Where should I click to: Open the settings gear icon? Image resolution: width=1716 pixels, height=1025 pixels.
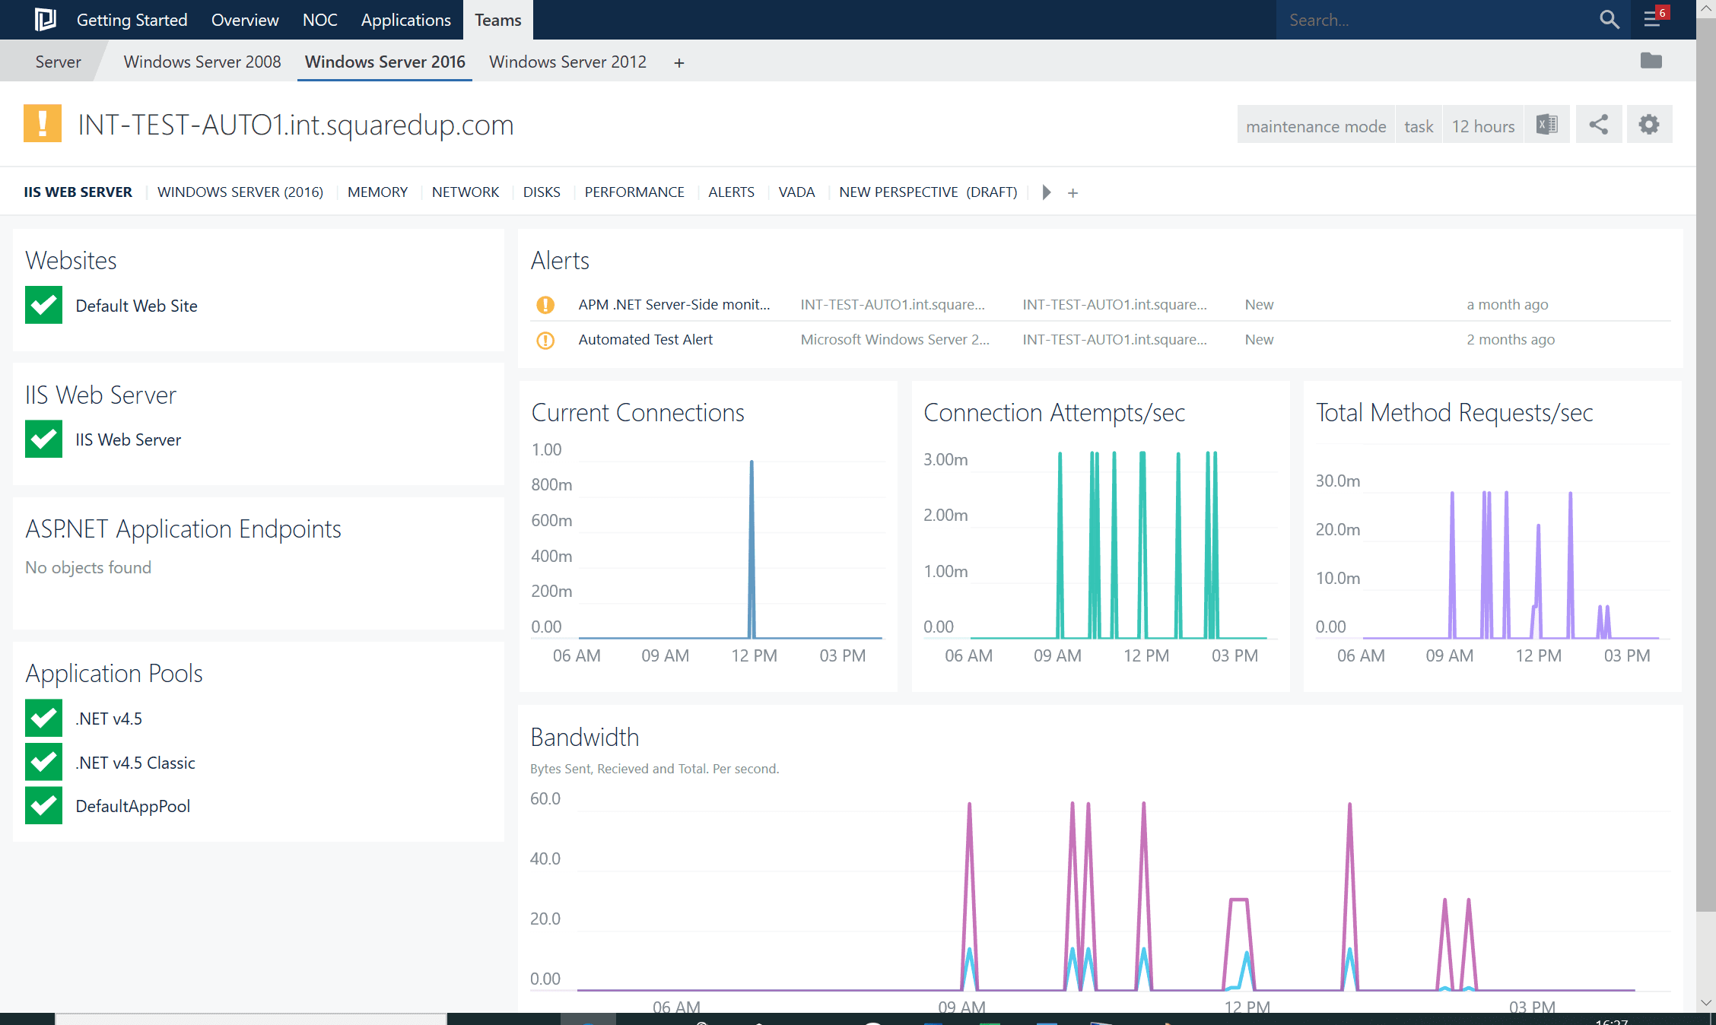click(x=1648, y=125)
